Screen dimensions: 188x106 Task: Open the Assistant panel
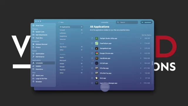pos(146,22)
